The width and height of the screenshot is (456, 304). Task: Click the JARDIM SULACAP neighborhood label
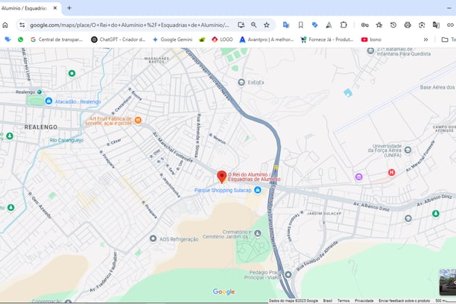point(324,213)
